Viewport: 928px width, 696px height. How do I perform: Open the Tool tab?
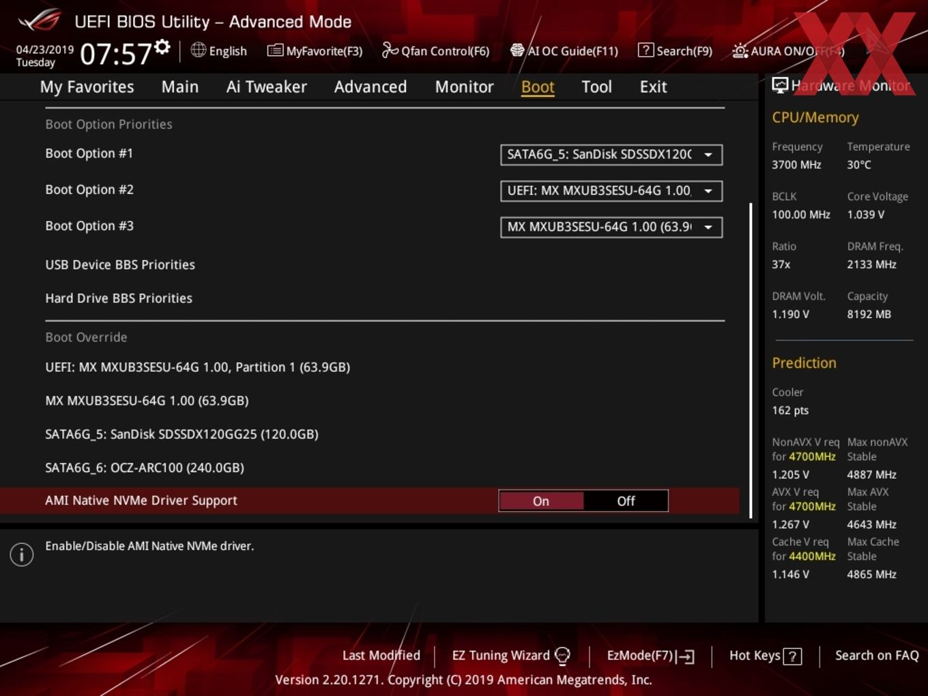pos(596,87)
